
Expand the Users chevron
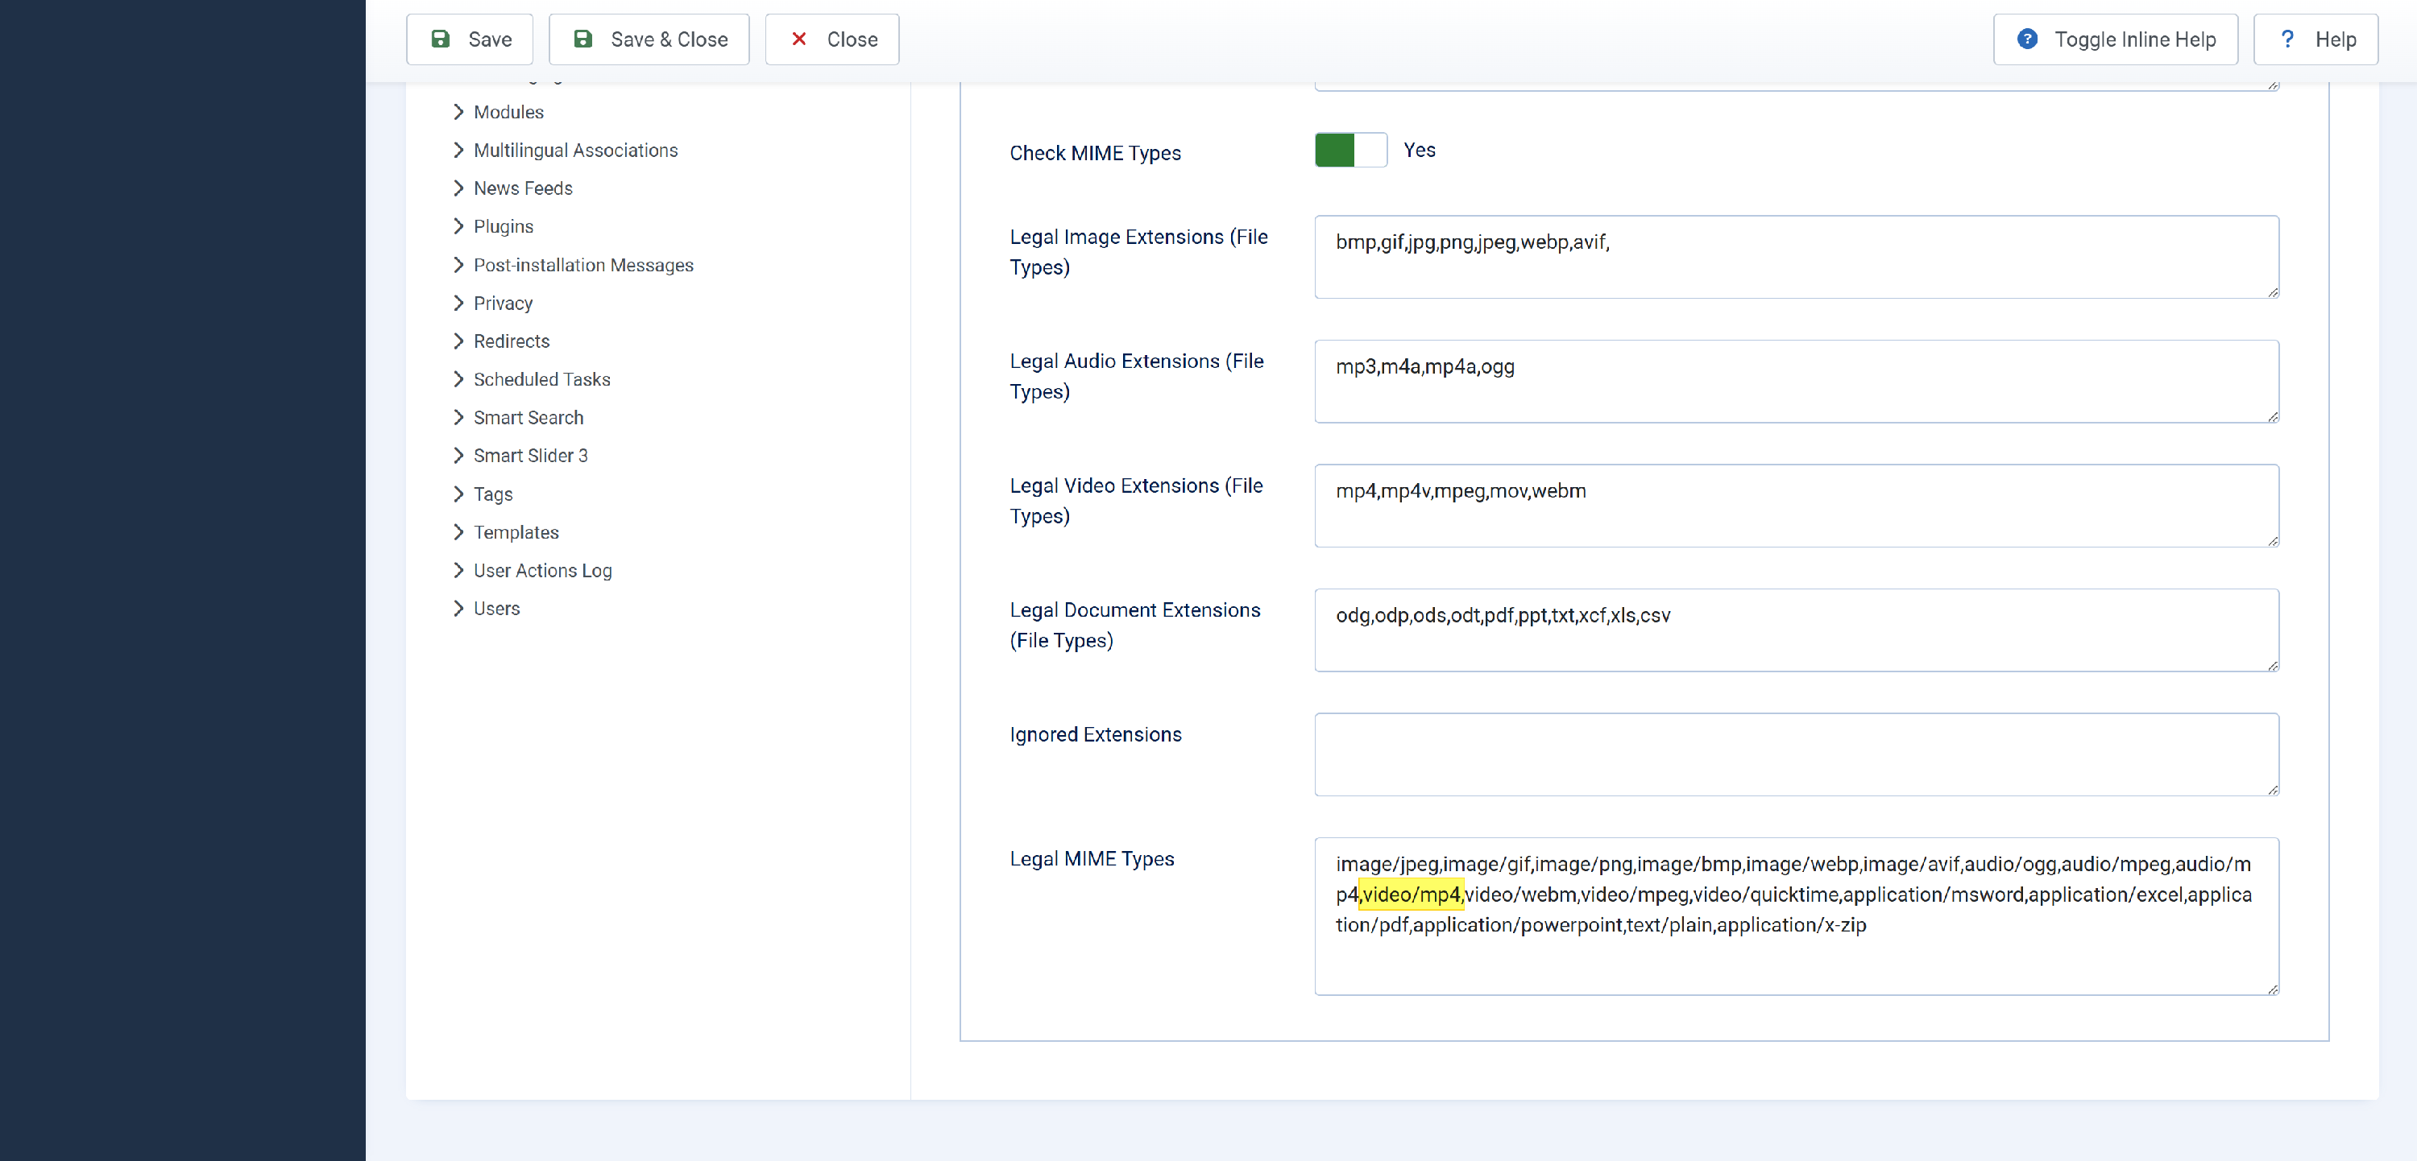[x=458, y=609]
